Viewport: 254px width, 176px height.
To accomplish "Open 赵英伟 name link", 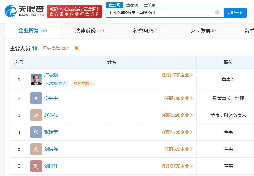I will tap(51, 115).
